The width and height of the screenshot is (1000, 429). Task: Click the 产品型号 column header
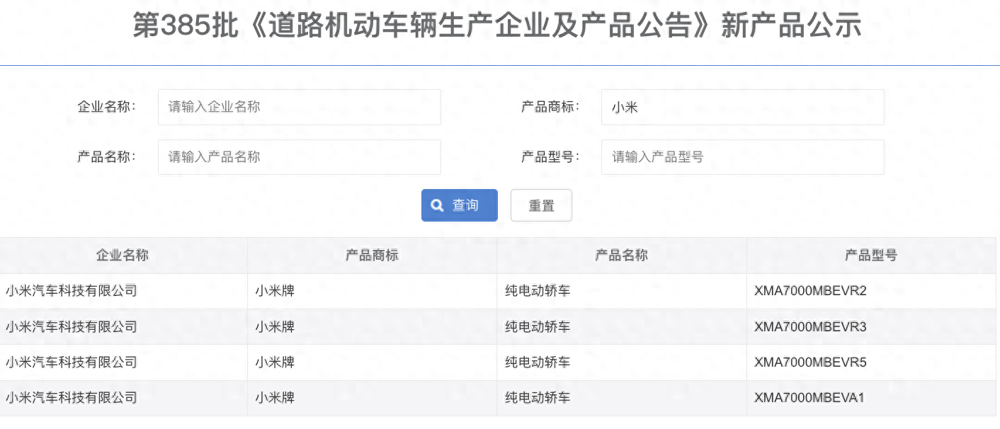871,256
